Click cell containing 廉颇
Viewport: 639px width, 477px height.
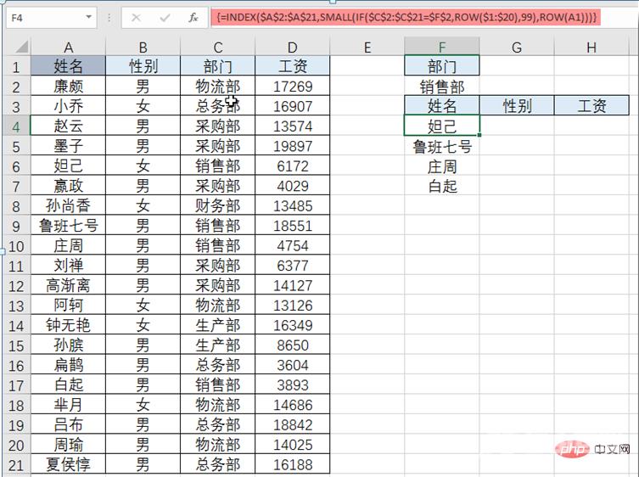(x=68, y=86)
